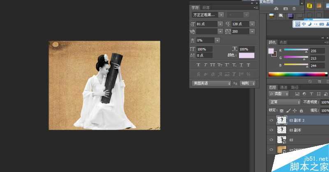Viewport: 329px width, 172px height.
Task: Expand the blend mode dropdown 正常
Action: (x=284, y=102)
